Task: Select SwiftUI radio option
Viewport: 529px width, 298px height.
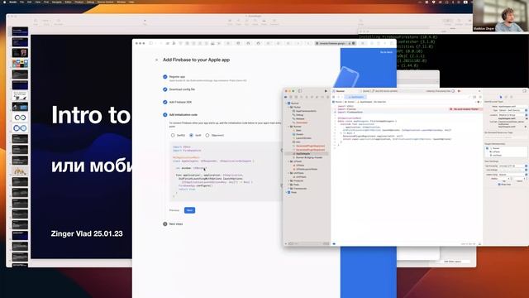Action: [x=173, y=135]
